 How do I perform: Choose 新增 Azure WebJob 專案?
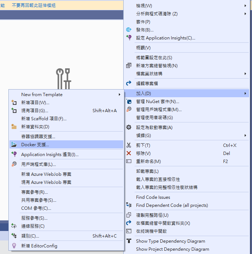[66, 174]
